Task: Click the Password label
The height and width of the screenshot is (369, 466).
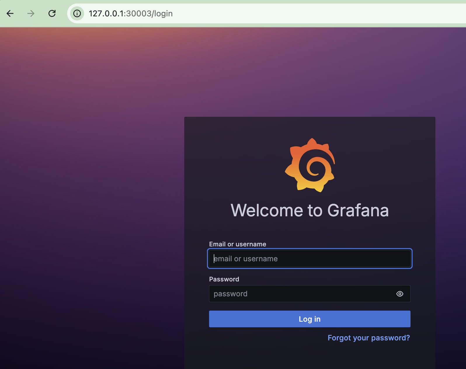Action: (x=224, y=279)
